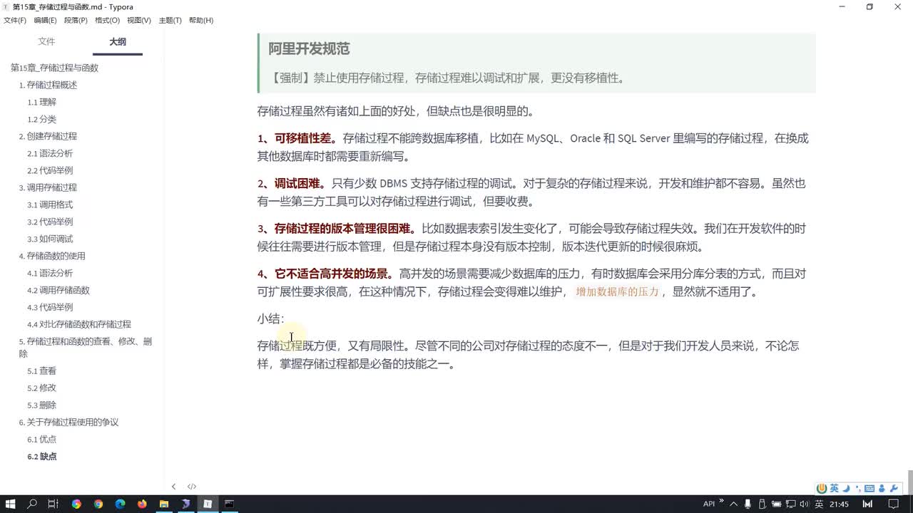Switch sidebar to 文件 tab

pyautogui.click(x=46, y=42)
